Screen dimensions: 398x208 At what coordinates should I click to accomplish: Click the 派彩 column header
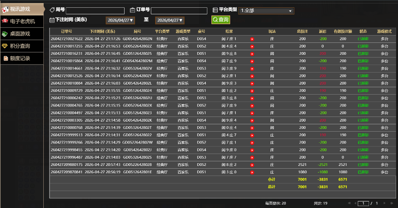pos(323,31)
